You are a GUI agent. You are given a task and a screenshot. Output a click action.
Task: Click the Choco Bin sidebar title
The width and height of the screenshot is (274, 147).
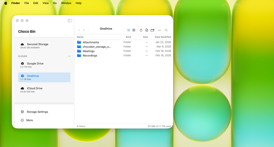27,32
